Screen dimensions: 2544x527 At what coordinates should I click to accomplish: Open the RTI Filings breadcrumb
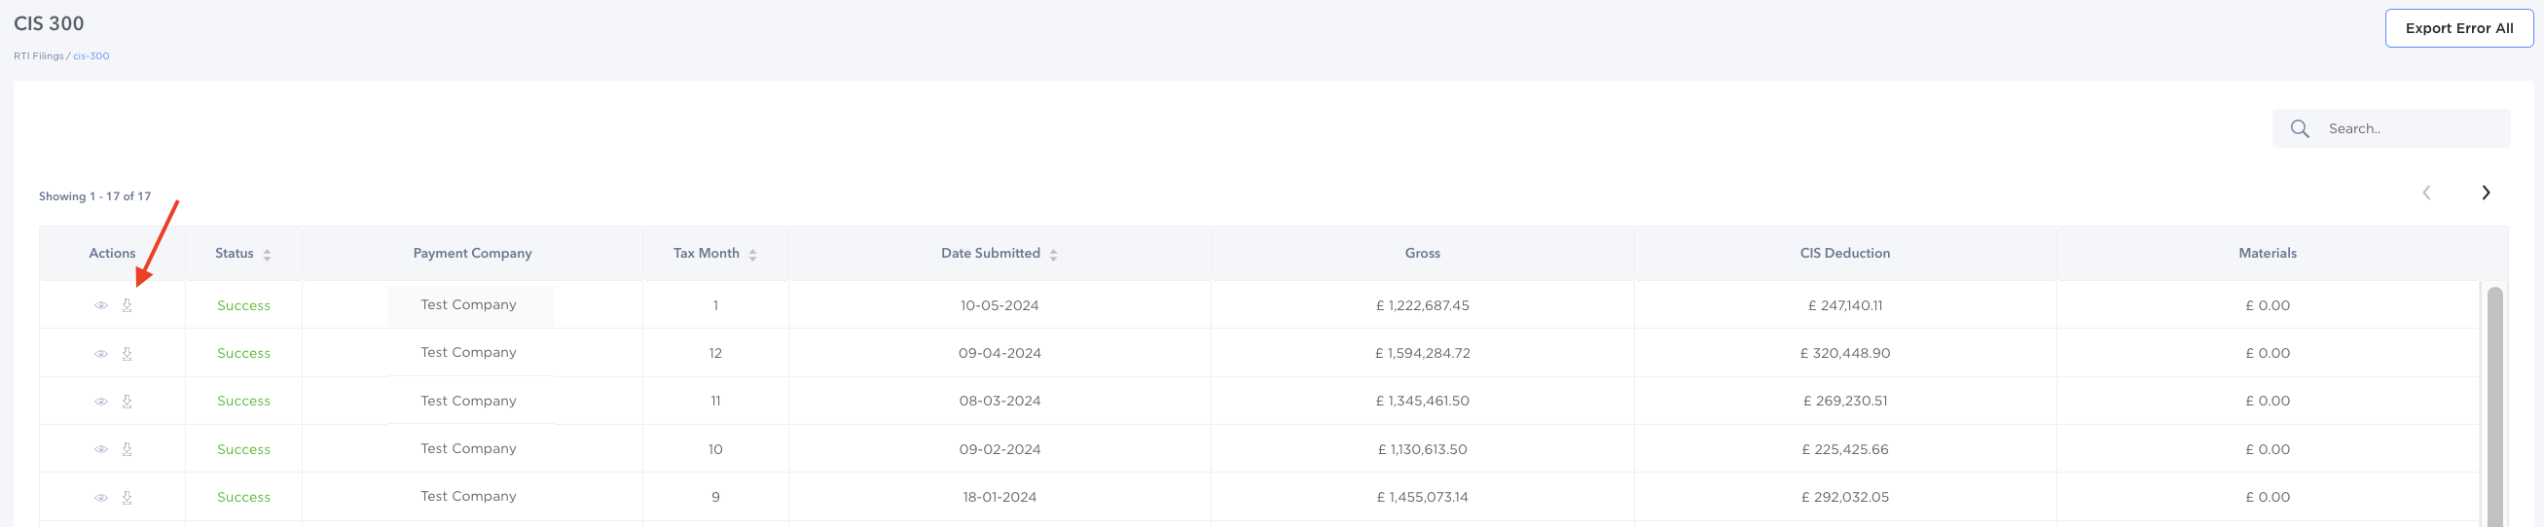pos(39,56)
